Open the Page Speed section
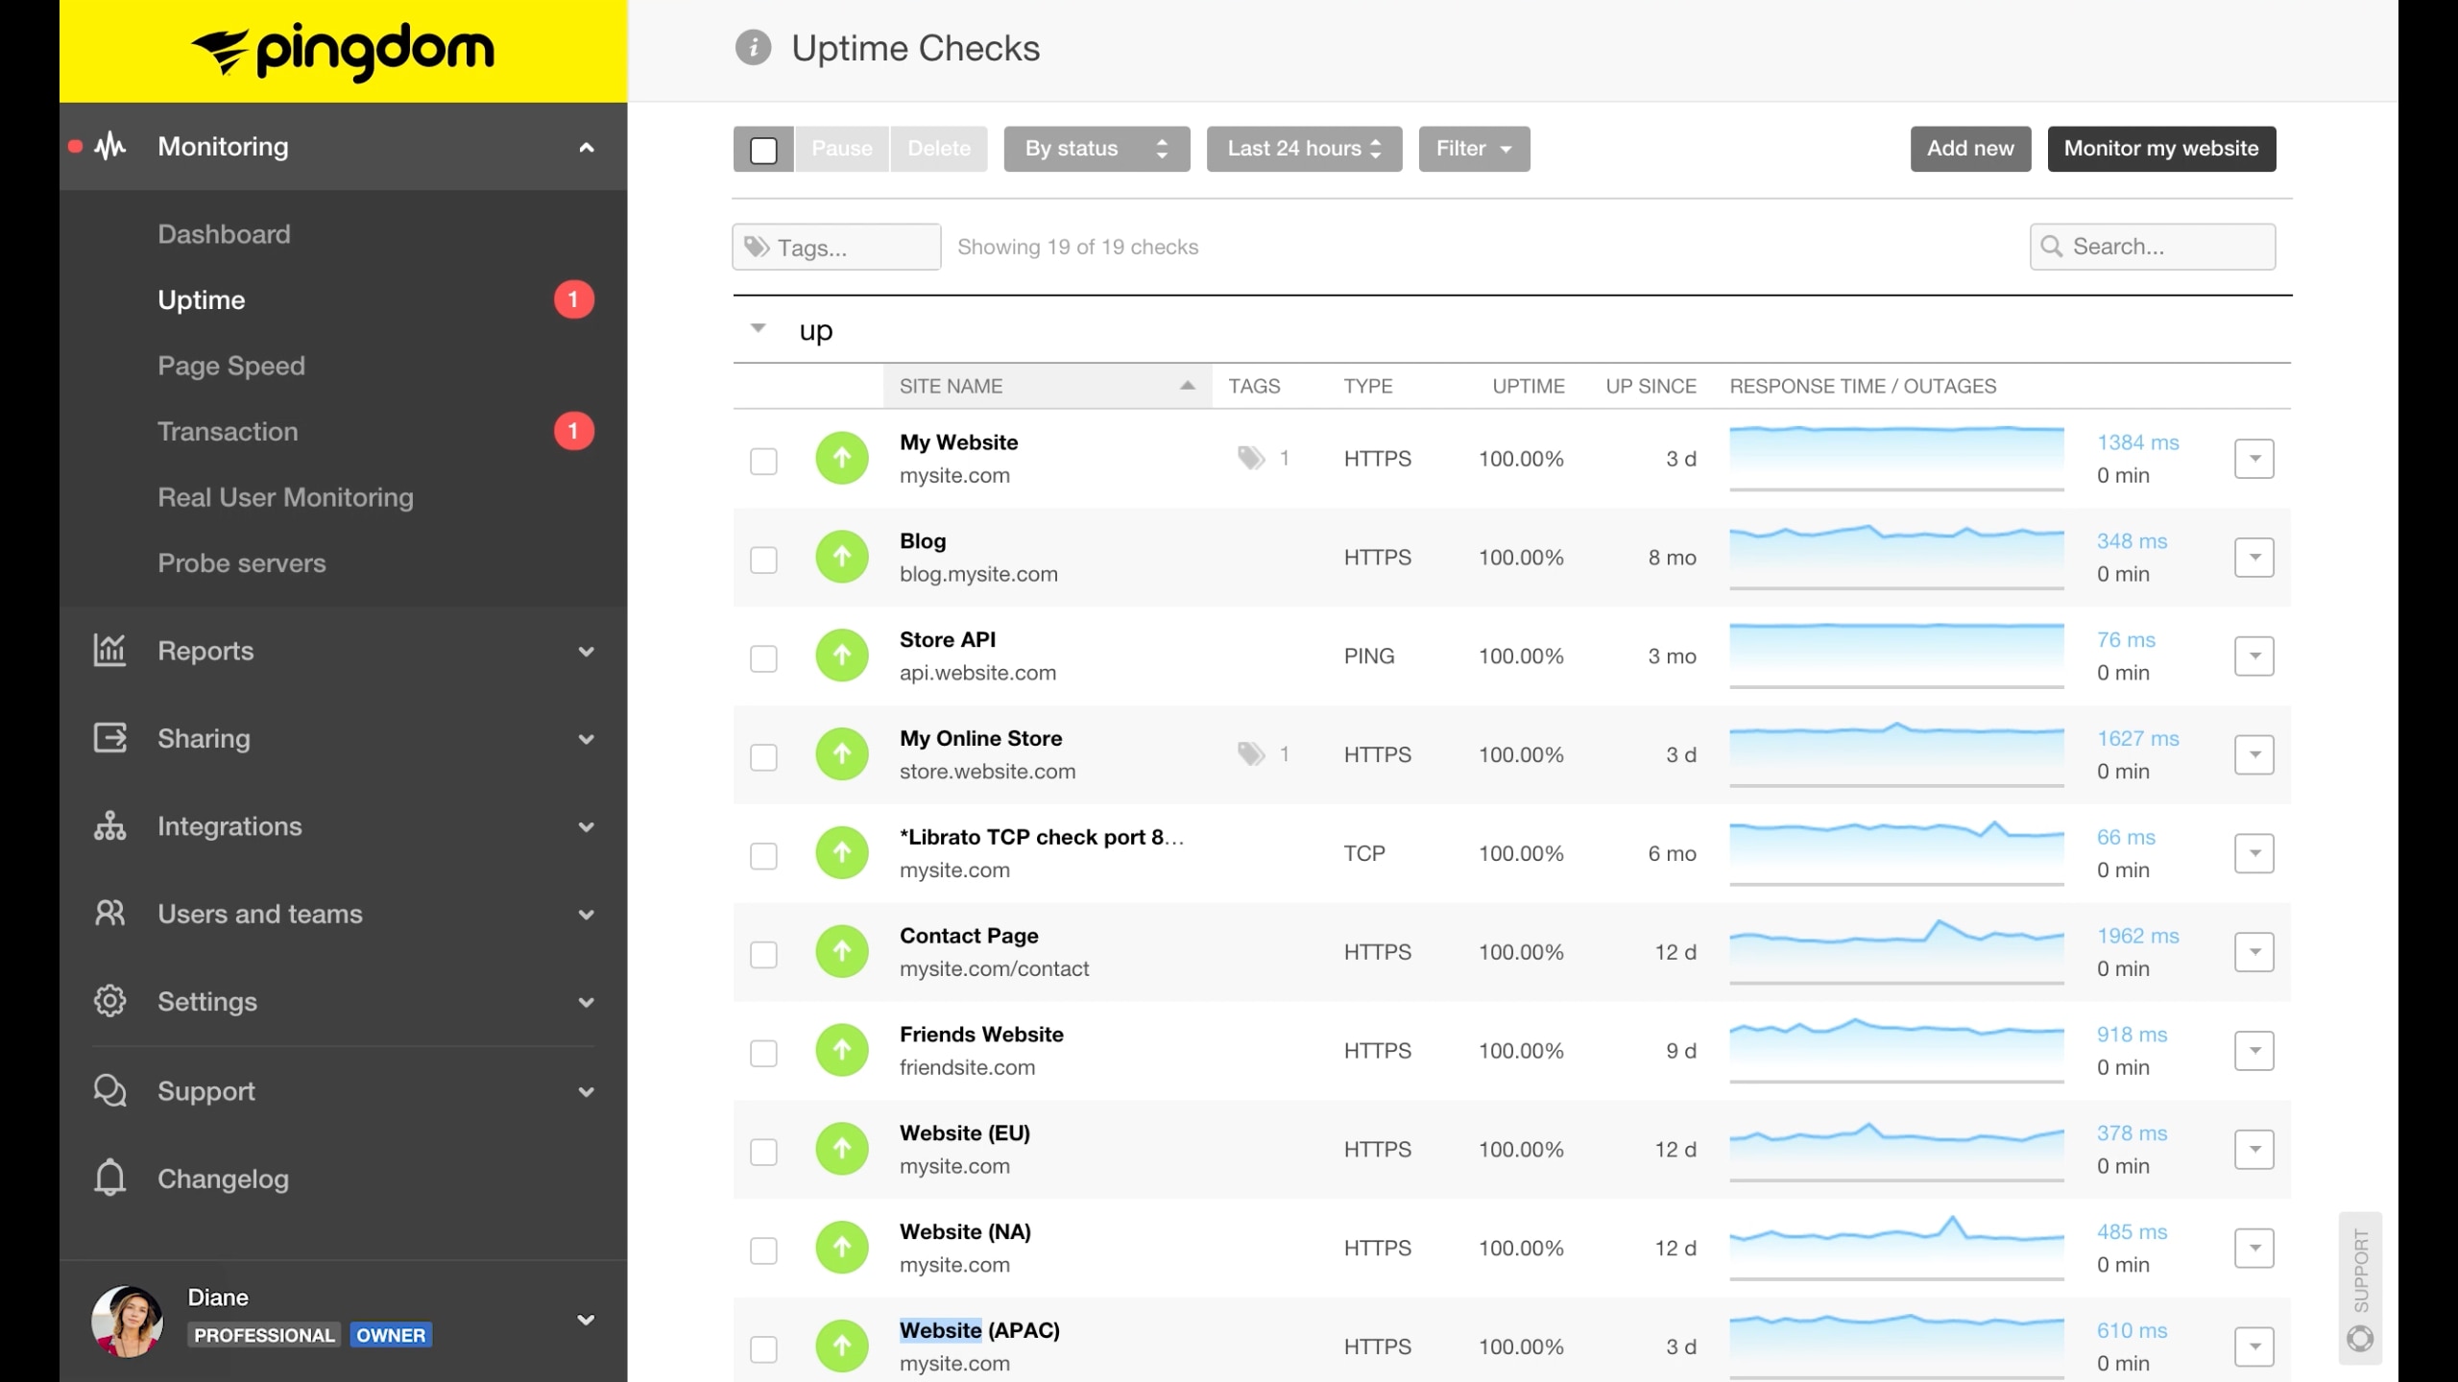2458x1382 pixels. [x=231, y=365]
